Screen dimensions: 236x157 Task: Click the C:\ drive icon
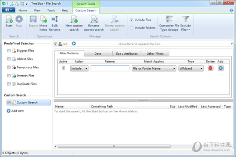pos(61,44)
